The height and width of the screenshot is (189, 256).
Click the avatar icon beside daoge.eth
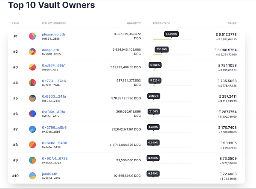pos(32,52)
